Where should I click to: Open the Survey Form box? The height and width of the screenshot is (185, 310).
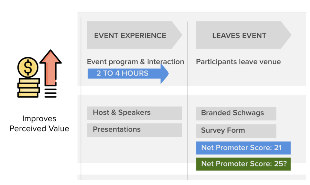pyautogui.click(x=236, y=131)
